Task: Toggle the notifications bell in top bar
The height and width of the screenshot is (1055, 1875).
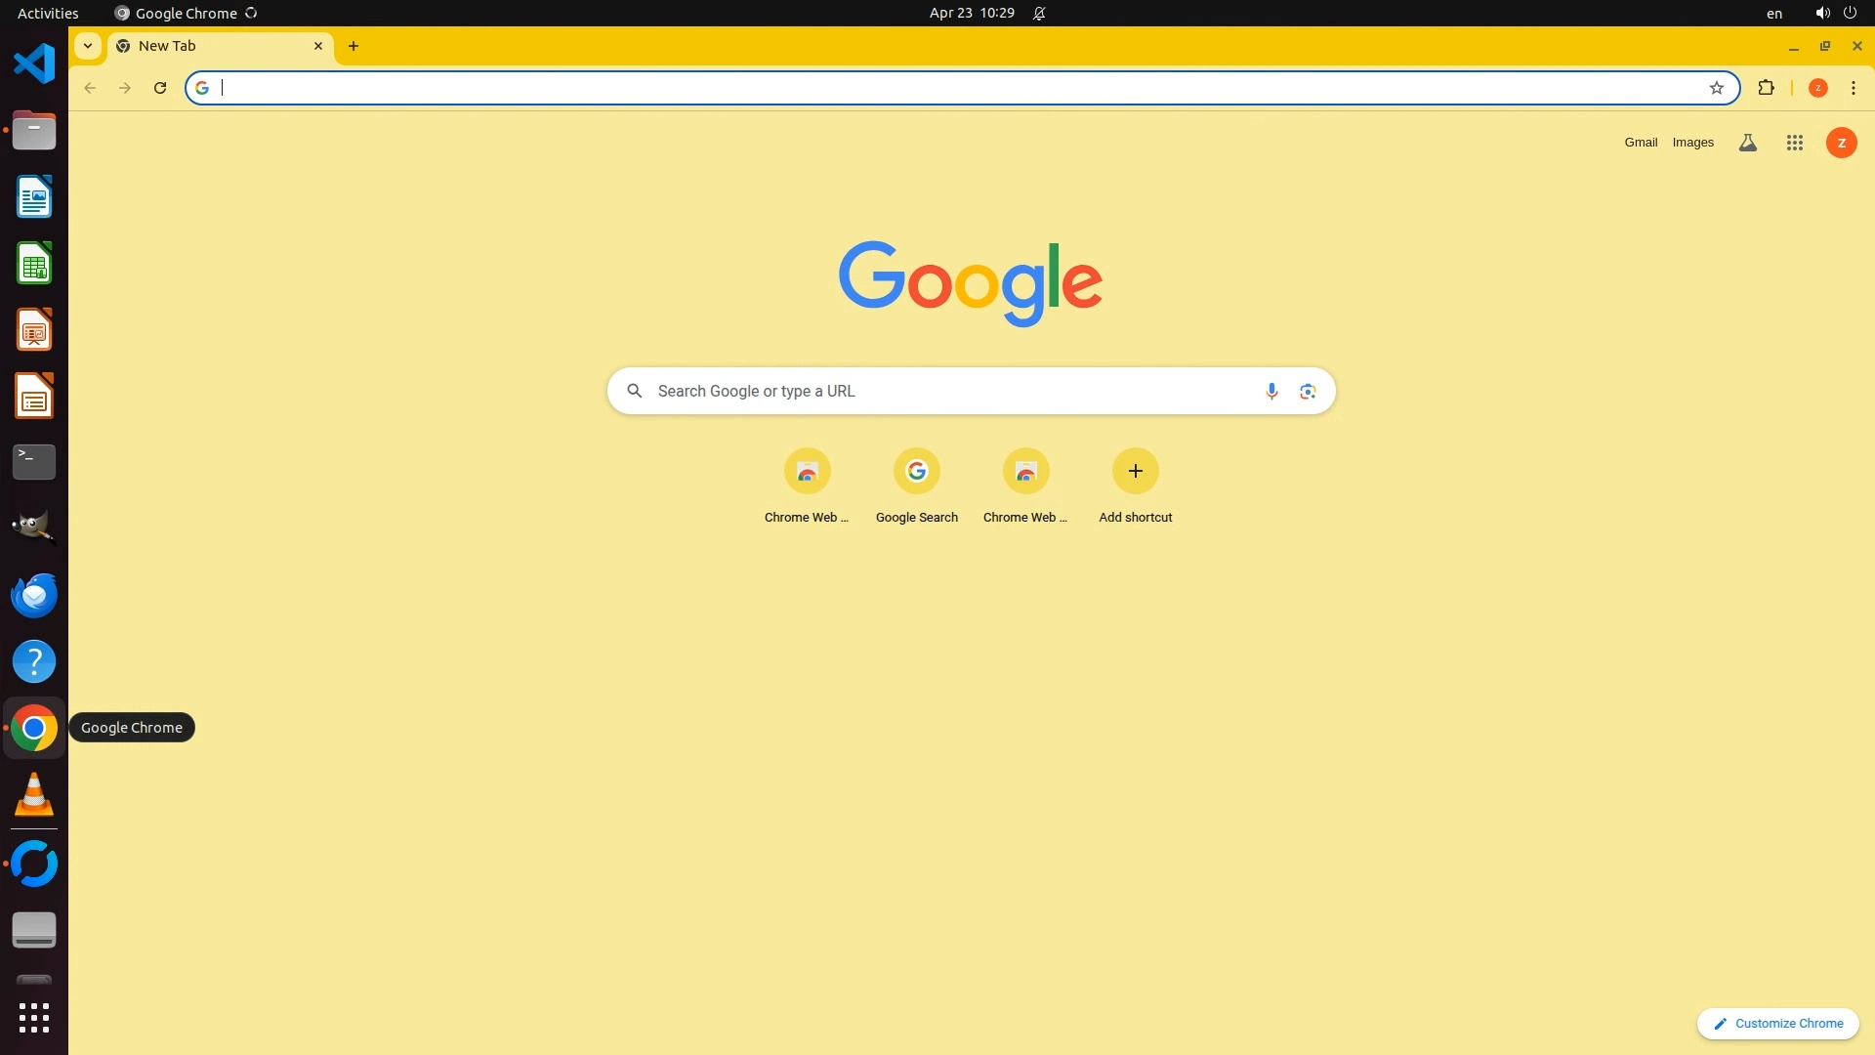Action: (1039, 13)
